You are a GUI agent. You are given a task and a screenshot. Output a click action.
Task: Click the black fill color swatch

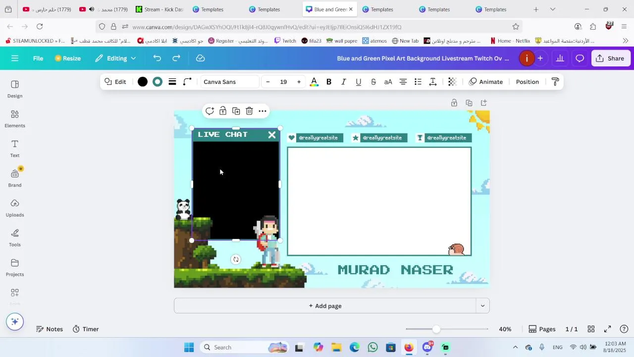click(x=143, y=82)
